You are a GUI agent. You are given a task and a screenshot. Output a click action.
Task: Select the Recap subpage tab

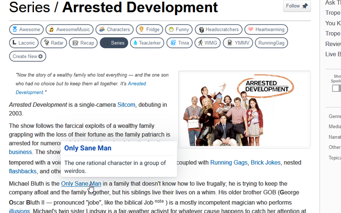click(x=83, y=43)
